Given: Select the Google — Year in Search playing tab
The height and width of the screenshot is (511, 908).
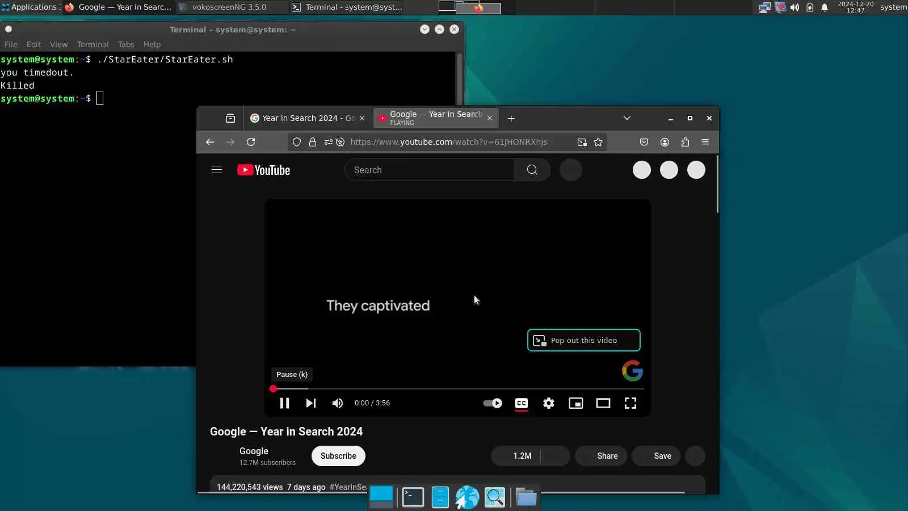Looking at the screenshot, I should tap(435, 118).
